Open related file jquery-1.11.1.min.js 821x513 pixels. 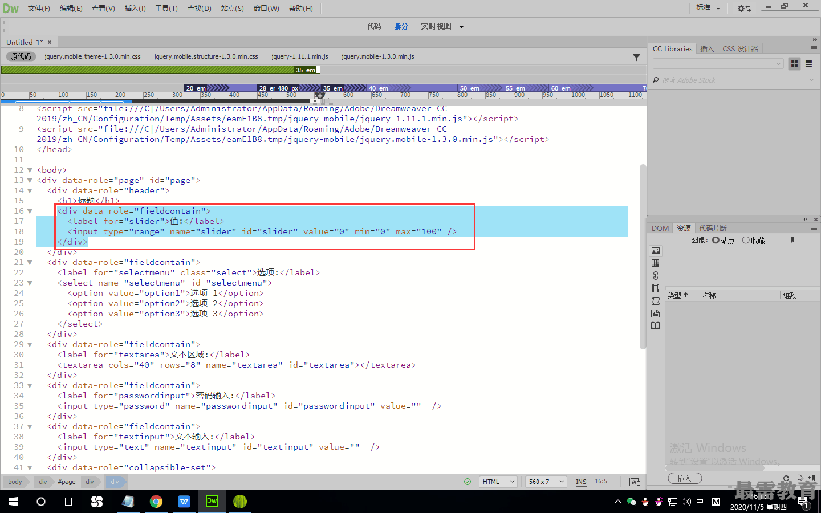(300, 56)
